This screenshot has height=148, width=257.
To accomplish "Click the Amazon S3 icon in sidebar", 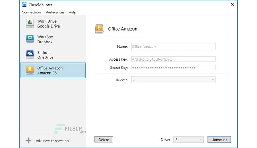I will 30,70.
